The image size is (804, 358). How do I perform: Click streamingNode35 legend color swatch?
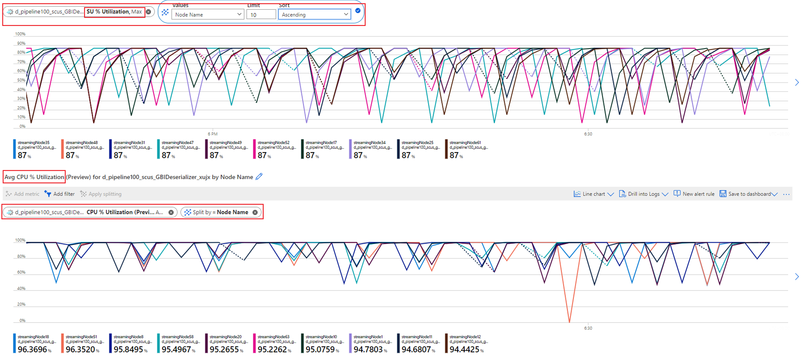pos(14,149)
